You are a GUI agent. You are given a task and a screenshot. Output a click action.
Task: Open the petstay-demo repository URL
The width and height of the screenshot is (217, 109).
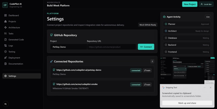[79, 70]
